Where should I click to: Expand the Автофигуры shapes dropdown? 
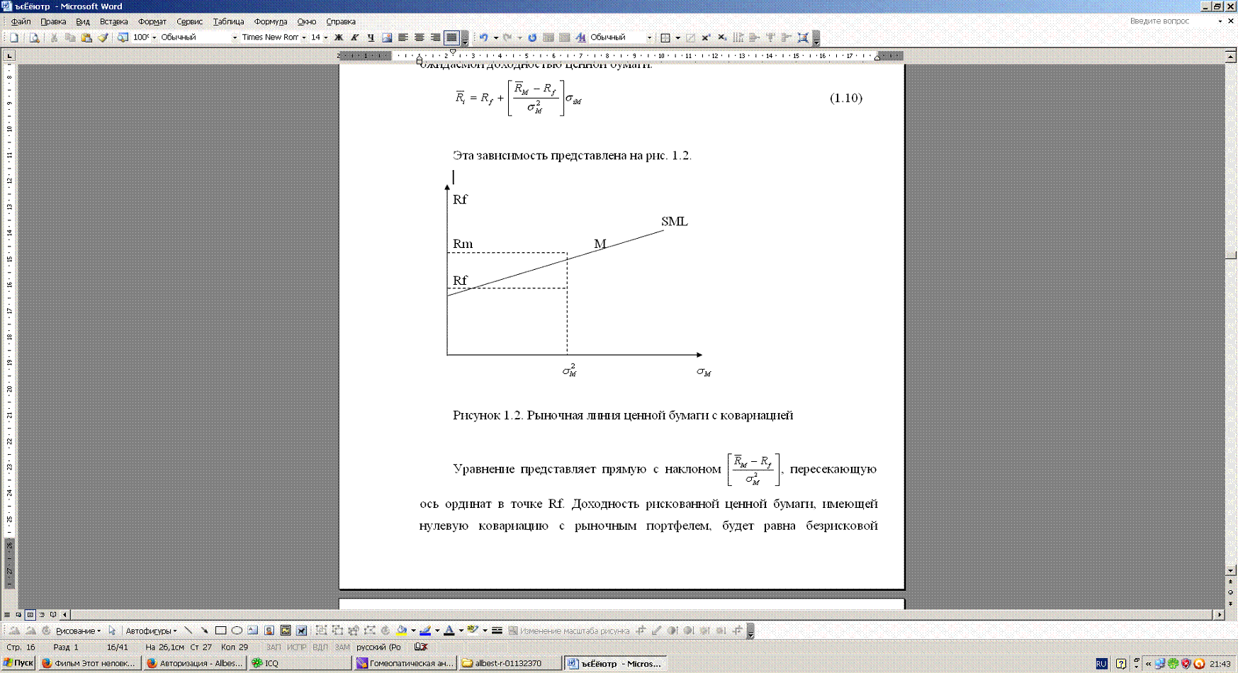tap(151, 630)
